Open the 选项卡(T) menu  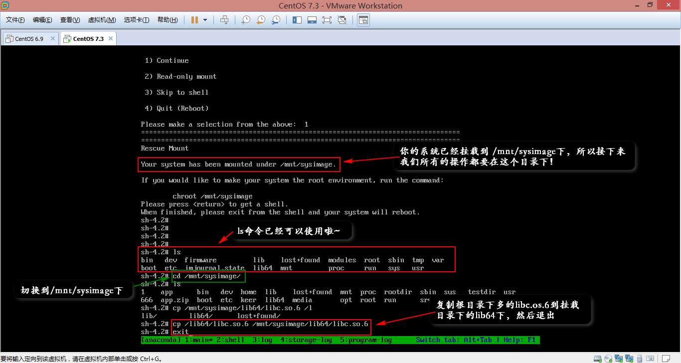pos(137,20)
